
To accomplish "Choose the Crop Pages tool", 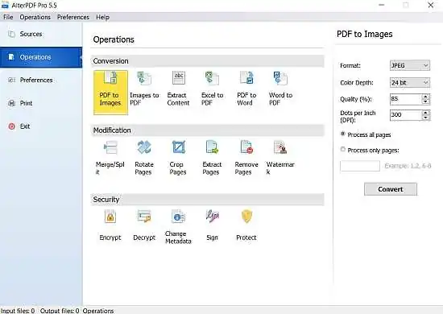I will (x=178, y=158).
